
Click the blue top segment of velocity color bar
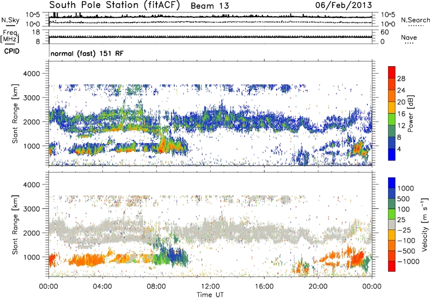pos(392,183)
